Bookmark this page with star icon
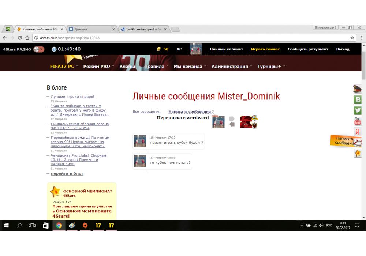Image resolution: width=366 pixels, height=256 pixels. click(352, 38)
